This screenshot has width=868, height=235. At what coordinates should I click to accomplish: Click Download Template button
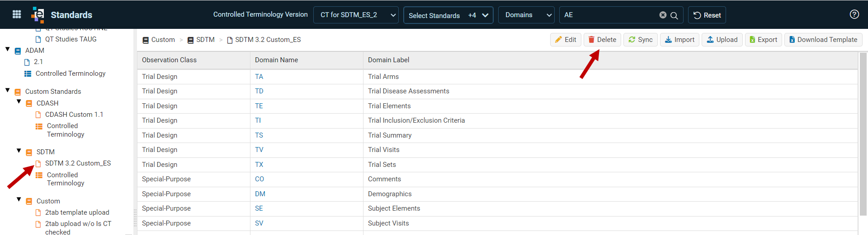(x=823, y=40)
